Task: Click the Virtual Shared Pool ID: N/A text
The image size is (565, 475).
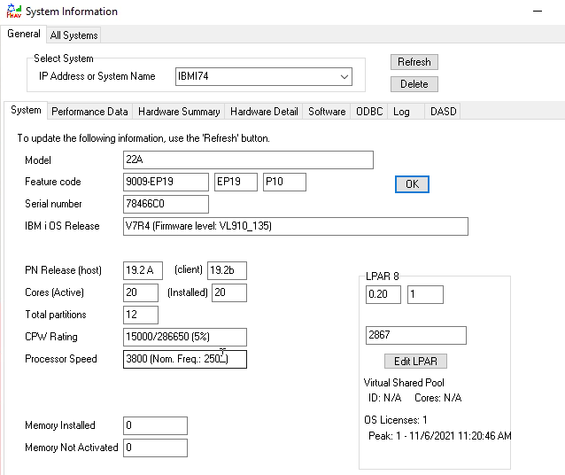Action: (x=384, y=398)
